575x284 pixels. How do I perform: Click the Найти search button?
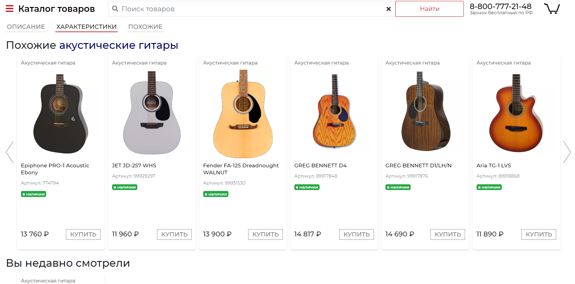[x=429, y=9]
